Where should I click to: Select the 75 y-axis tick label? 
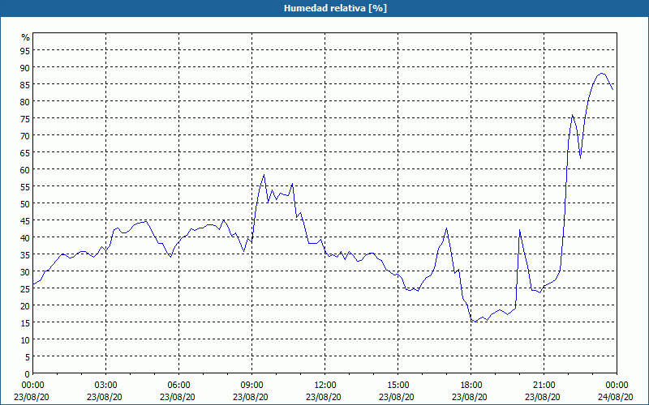coord(25,118)
